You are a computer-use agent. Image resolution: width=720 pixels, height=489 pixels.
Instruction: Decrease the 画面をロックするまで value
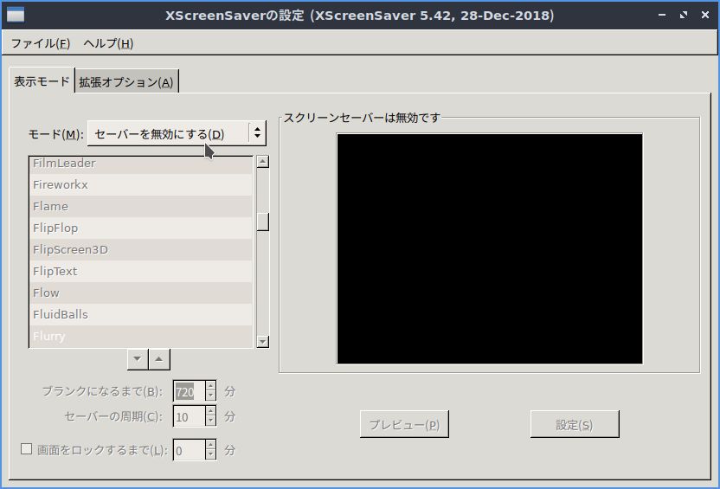211,455
